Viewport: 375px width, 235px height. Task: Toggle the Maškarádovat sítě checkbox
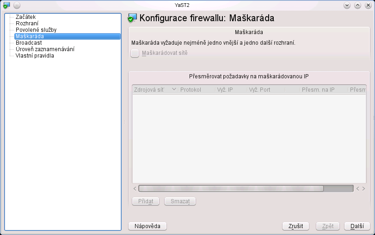(x=135, y=53)
